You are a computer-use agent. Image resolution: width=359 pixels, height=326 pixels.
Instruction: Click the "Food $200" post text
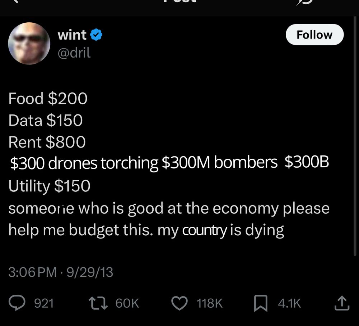click(48, 99)
